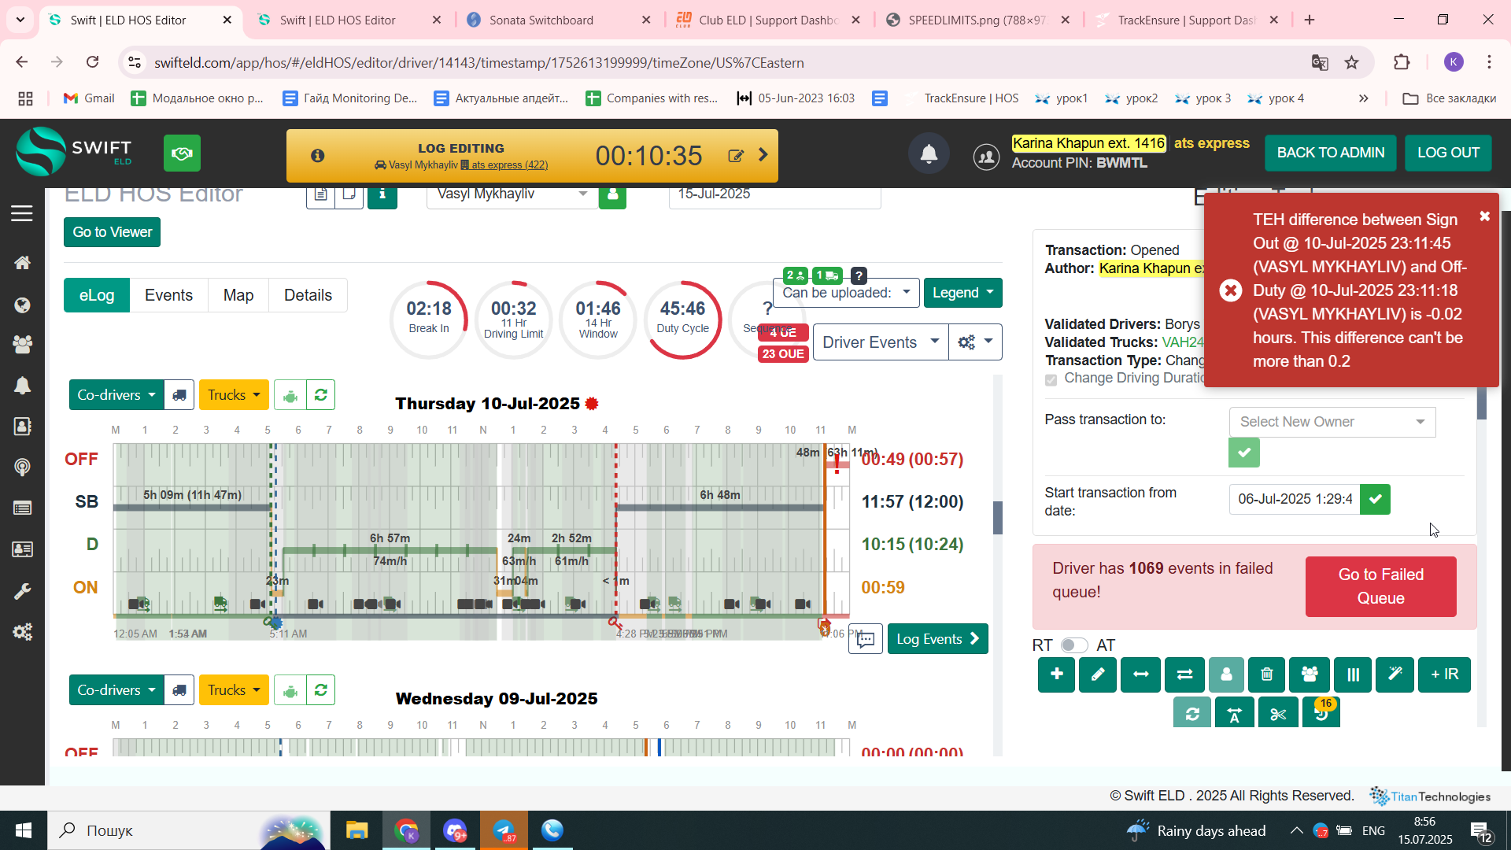
Task: Open undo history with 16 badge
Action: [1321, 713]
